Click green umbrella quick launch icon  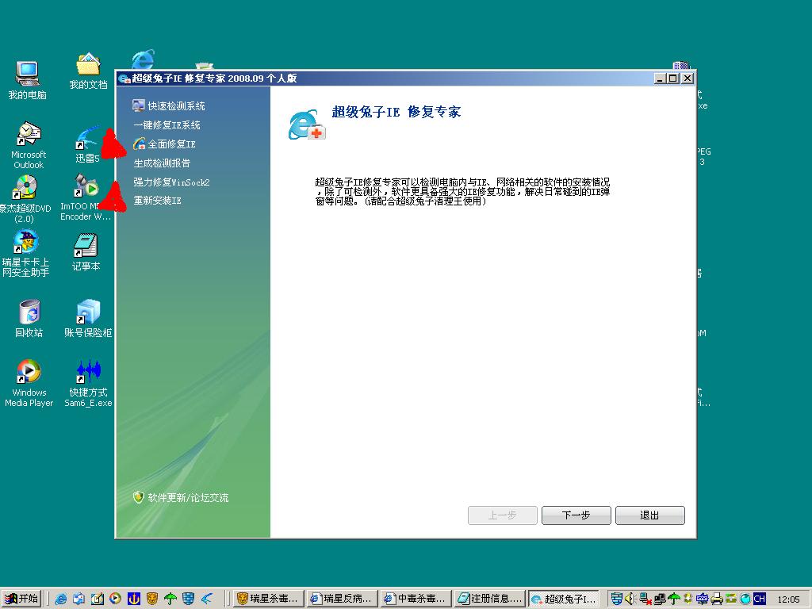click(x=170, y=599)
